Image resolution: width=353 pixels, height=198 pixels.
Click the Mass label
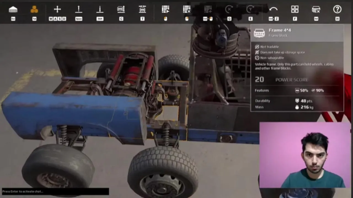click(x=259, y=107)
